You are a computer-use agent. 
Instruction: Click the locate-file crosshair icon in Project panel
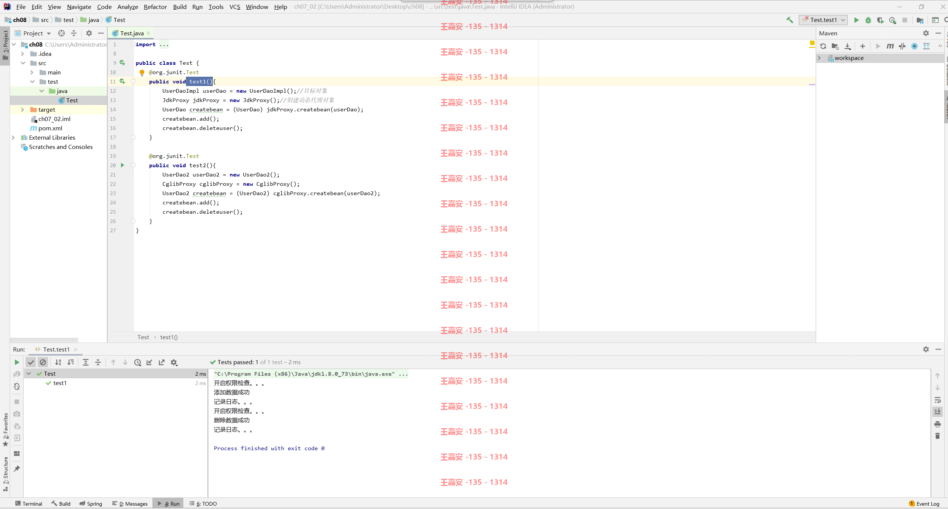pos(61,33)
